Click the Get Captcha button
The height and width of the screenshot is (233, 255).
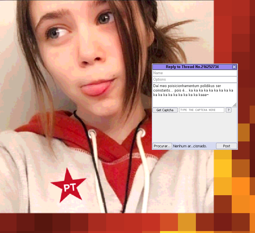pyautogui.click(x=165, y=110)
